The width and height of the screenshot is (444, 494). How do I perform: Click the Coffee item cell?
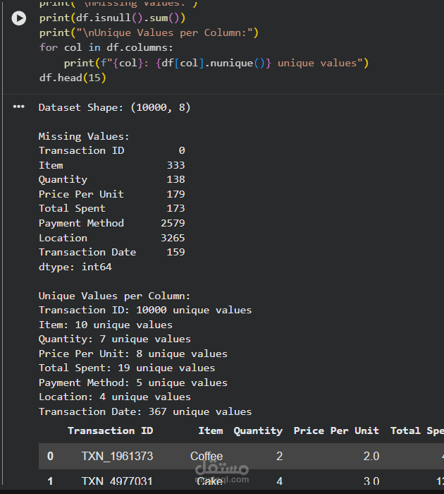pos(206,457)
